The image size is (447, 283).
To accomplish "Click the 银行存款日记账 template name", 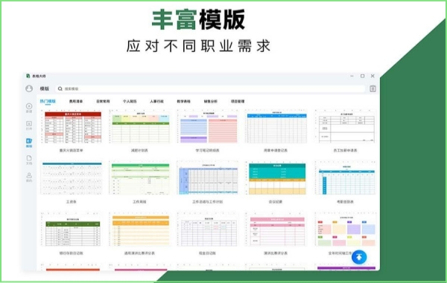I will click(72, 253).
